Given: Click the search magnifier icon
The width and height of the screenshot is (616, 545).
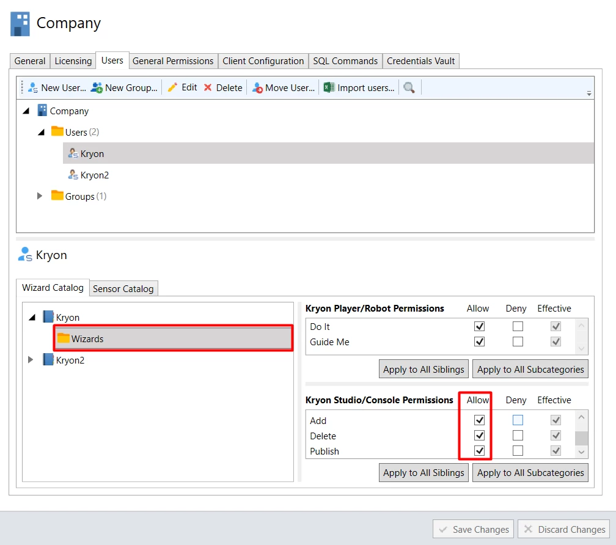Looking at the screenshot, I should click(409, 87).
